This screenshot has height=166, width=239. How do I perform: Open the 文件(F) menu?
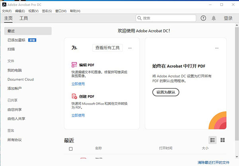[x=7, y=11]
